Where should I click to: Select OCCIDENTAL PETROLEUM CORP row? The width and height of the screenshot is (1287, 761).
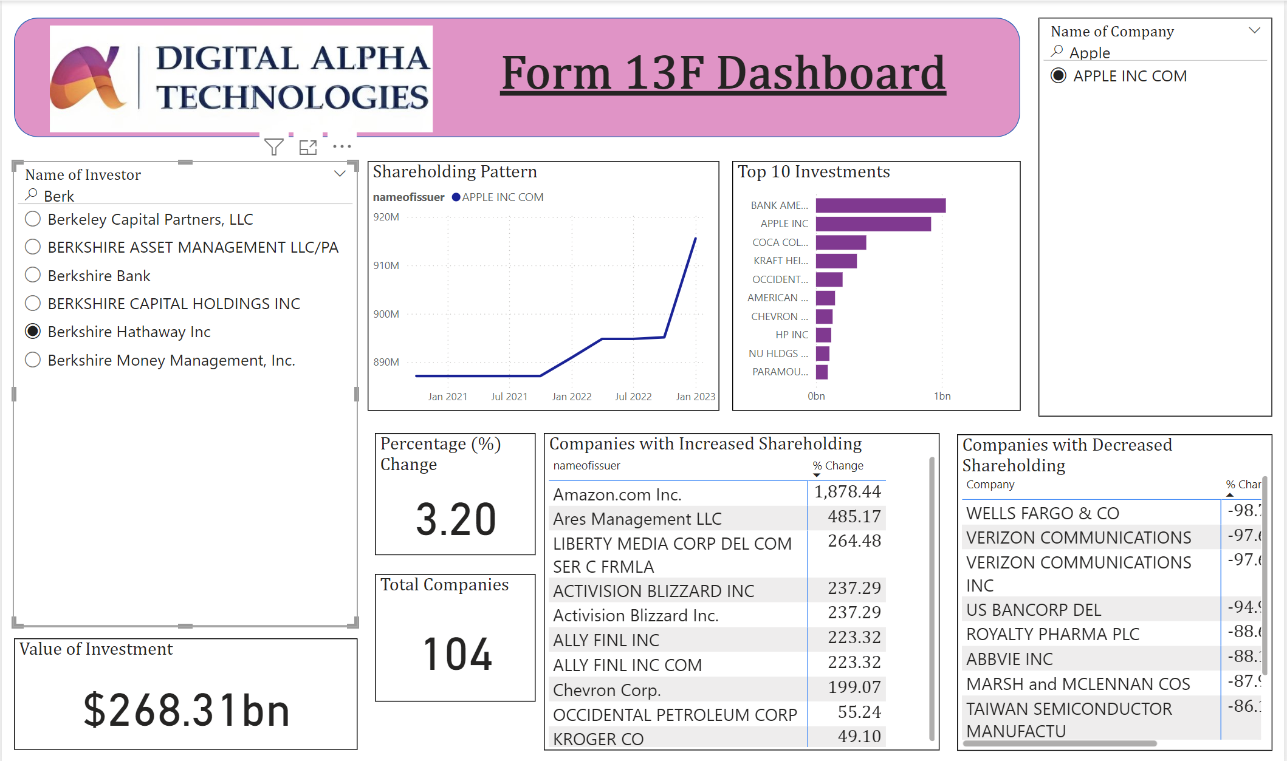click(717, 714)
